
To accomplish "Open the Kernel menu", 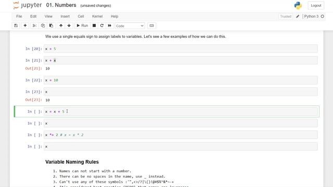I will [97, 16].
